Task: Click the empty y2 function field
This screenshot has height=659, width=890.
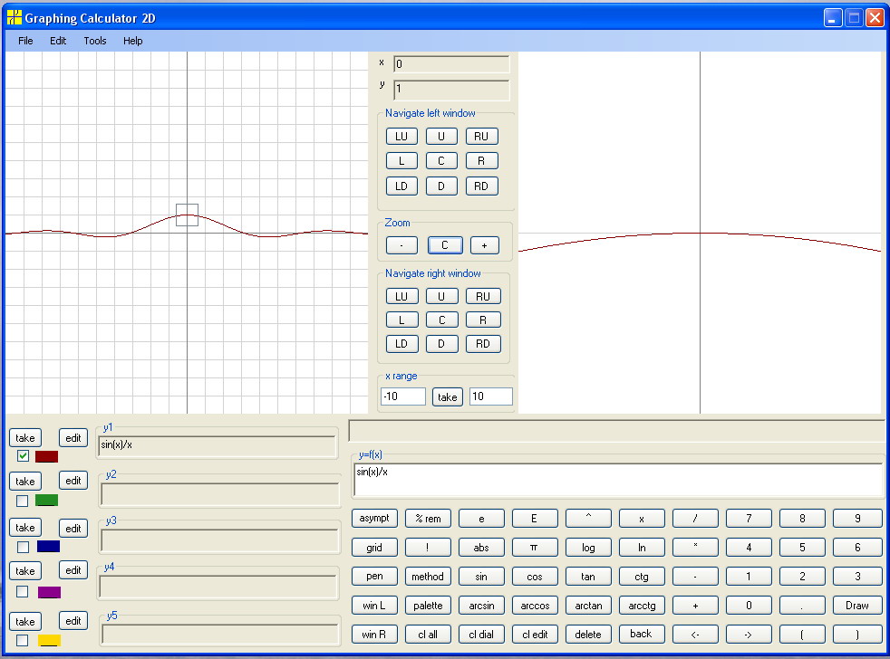Action: [x=219, y=494]
